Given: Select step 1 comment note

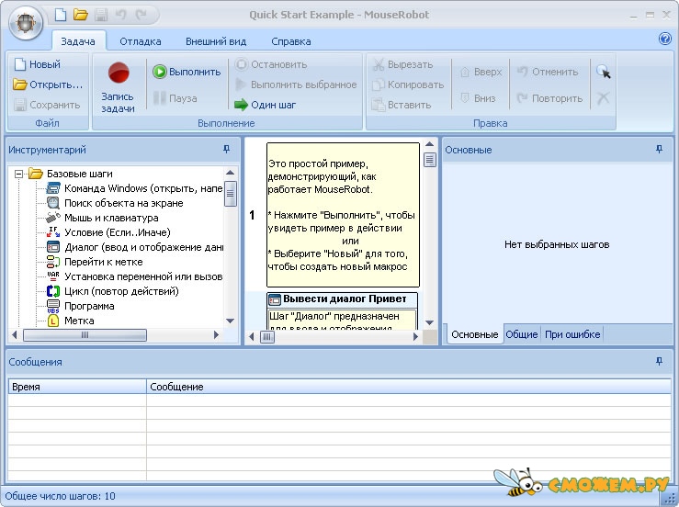Looking at the screenshot, I should (x=343, y=215).
